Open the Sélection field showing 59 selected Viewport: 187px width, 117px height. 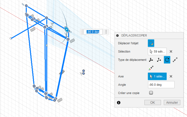[x=157, y=51]
